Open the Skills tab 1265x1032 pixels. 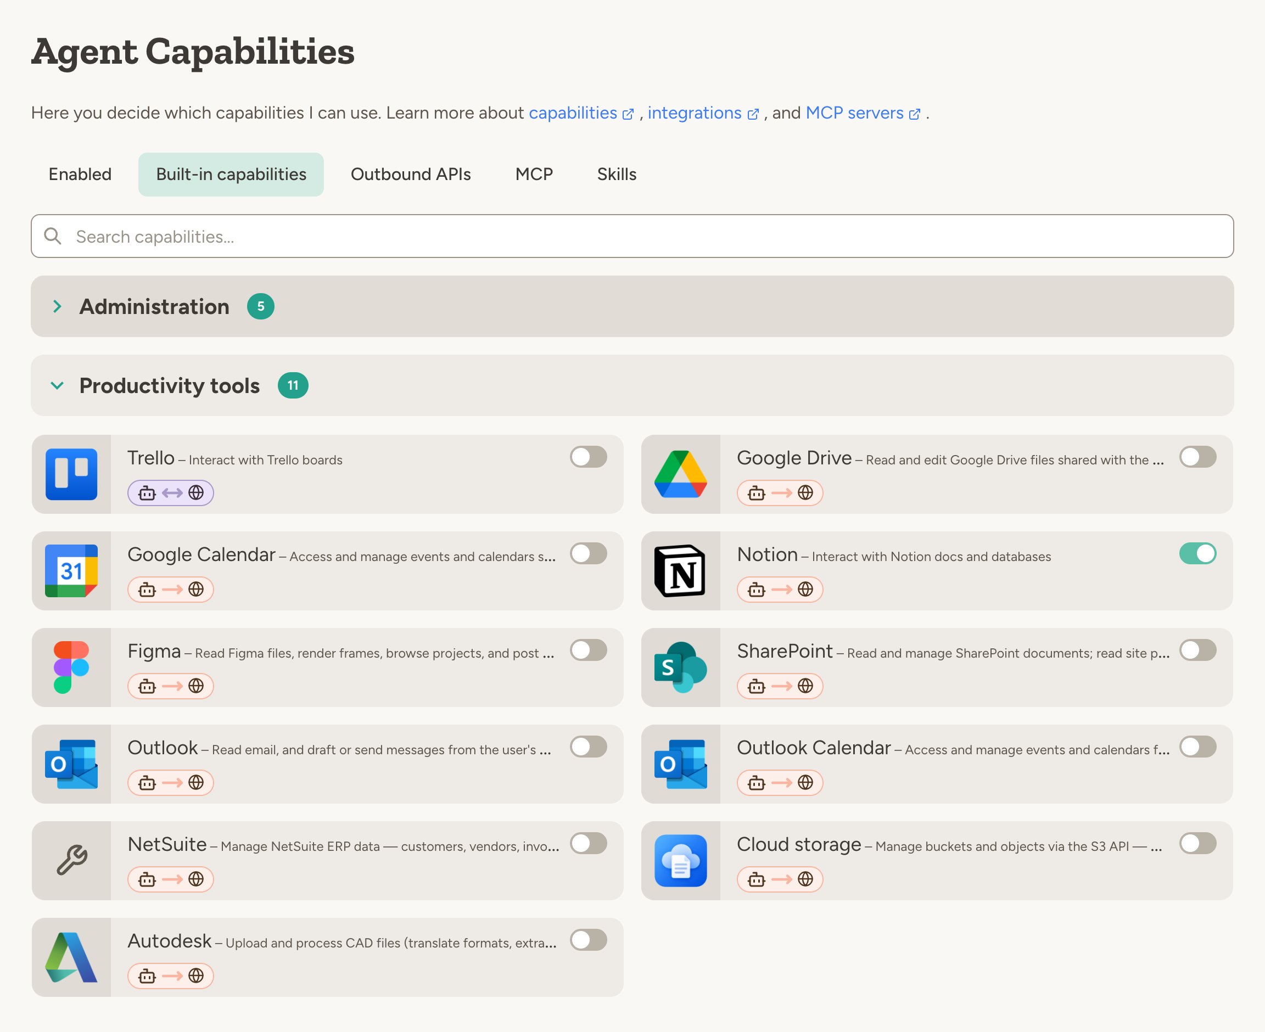tap(617, 174)
